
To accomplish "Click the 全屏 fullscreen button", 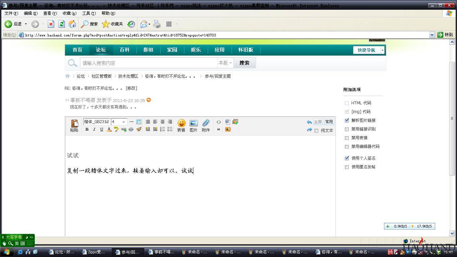I will pyautogui.click(x=318, y=122).
